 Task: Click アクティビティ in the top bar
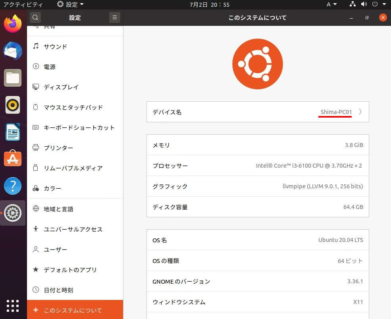point(23,4)
